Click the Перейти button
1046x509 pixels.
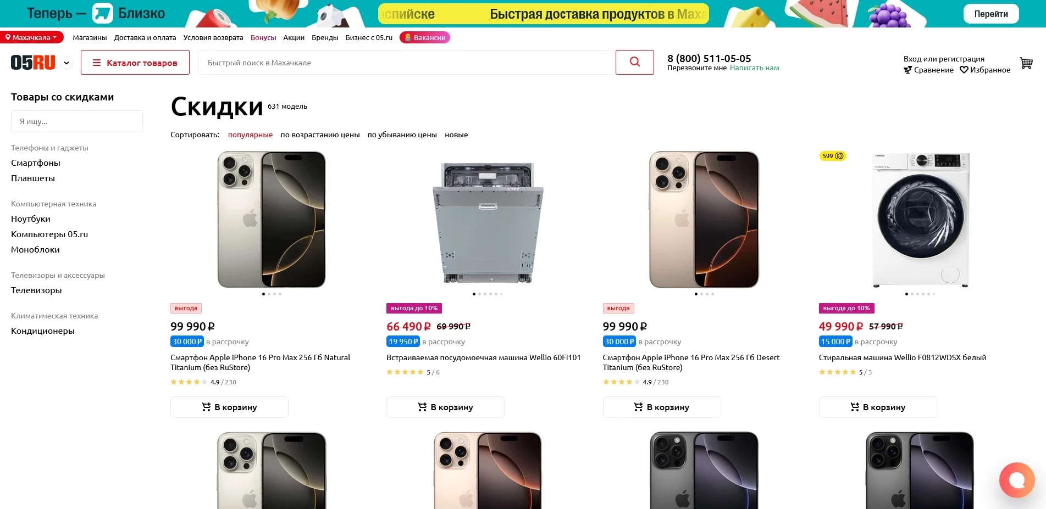pyautogui.click(x=991, y=13)
